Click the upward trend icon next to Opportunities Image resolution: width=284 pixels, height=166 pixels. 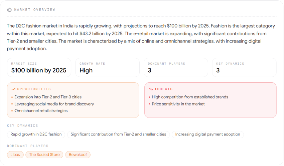[x=13, y=89]
